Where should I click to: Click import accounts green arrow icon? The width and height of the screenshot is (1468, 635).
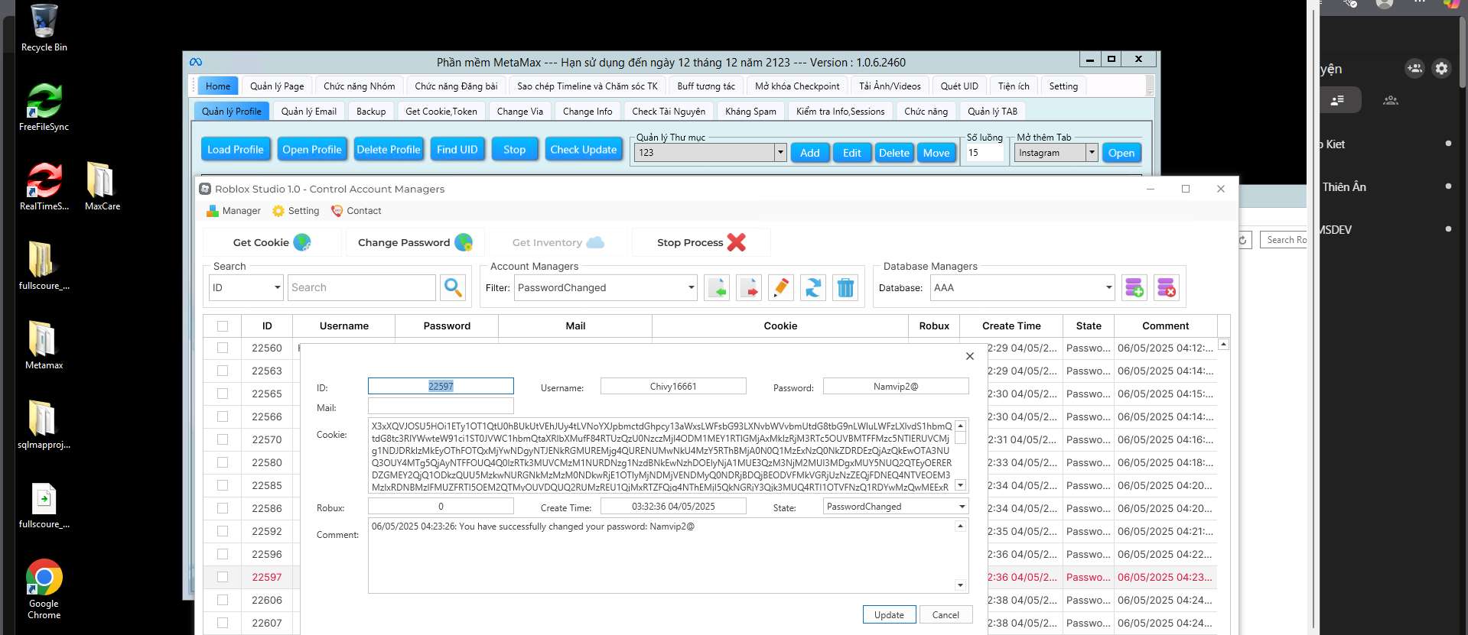point(717,287)
